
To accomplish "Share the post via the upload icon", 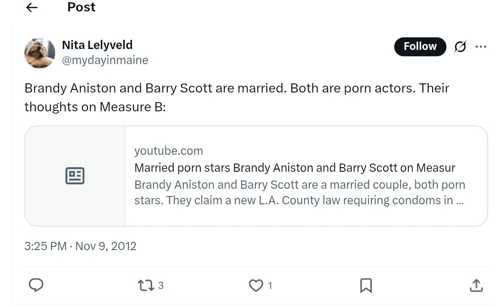I will (476, 285).
